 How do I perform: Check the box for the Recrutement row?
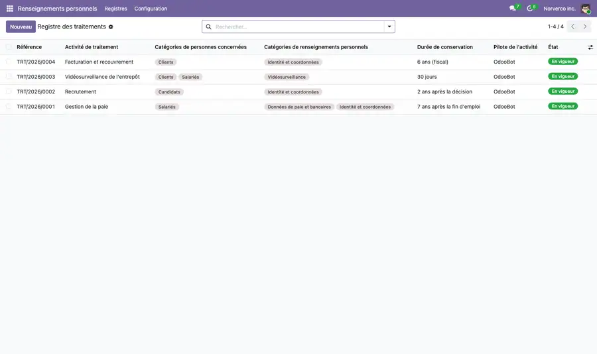pos(9,91)
